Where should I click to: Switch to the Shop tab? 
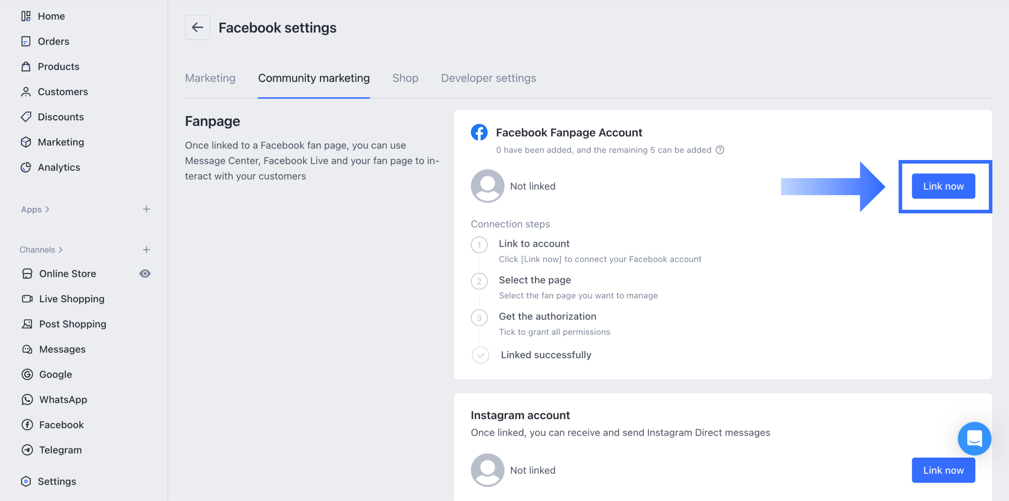click(x=405, y=78)
